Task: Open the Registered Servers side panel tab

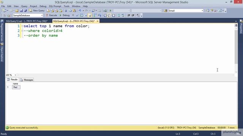Action: tap(2, 31)
